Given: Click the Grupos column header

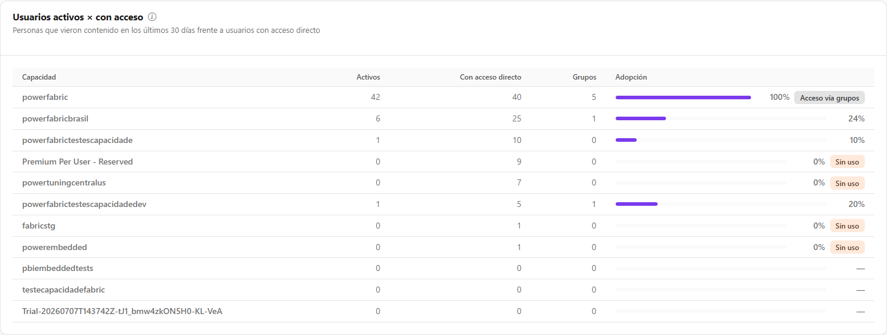Looking at the screenshot, I should (585, 77).
